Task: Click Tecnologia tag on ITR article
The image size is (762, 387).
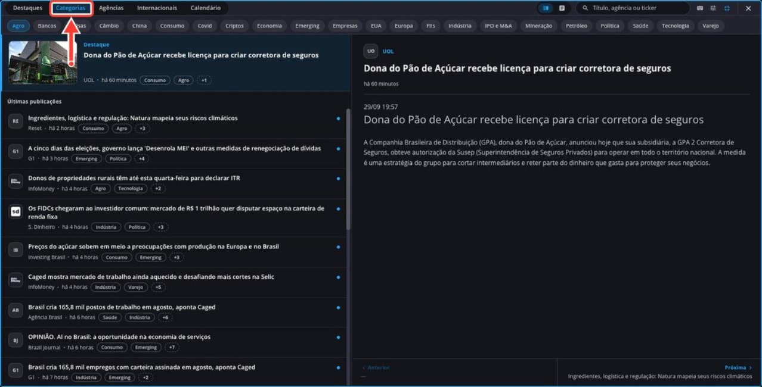Action: click(131, 189)
